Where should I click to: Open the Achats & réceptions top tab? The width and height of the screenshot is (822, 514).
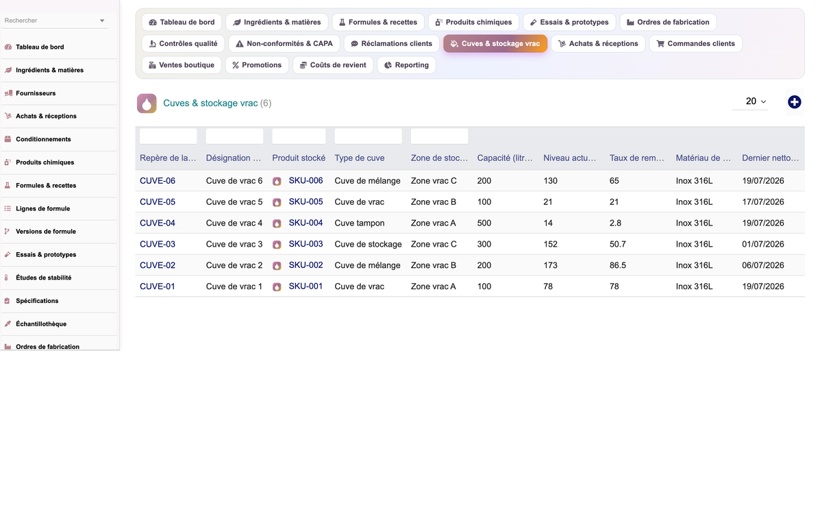click(599, 43)
